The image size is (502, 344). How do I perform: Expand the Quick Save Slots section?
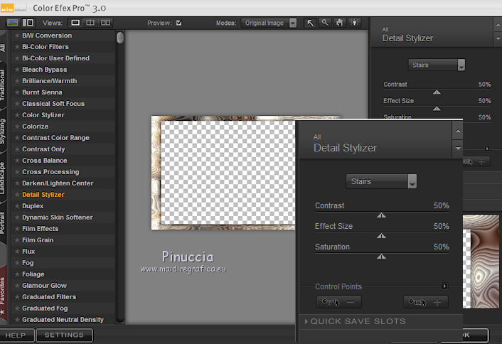(356, 321)
